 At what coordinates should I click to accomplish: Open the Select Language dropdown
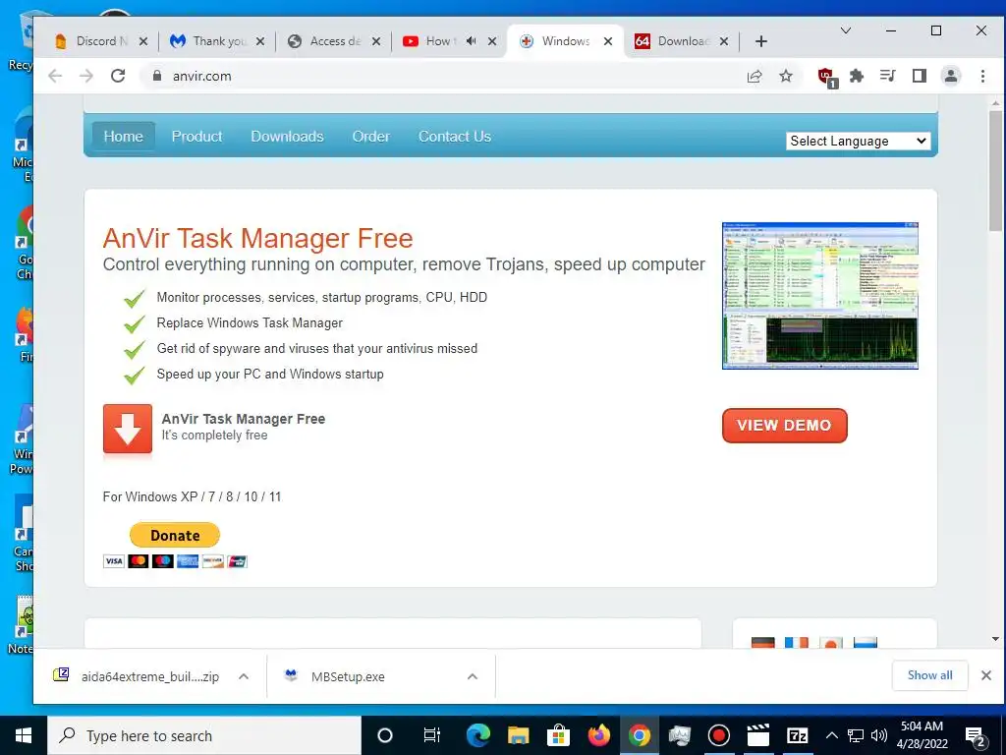[858, 141]
